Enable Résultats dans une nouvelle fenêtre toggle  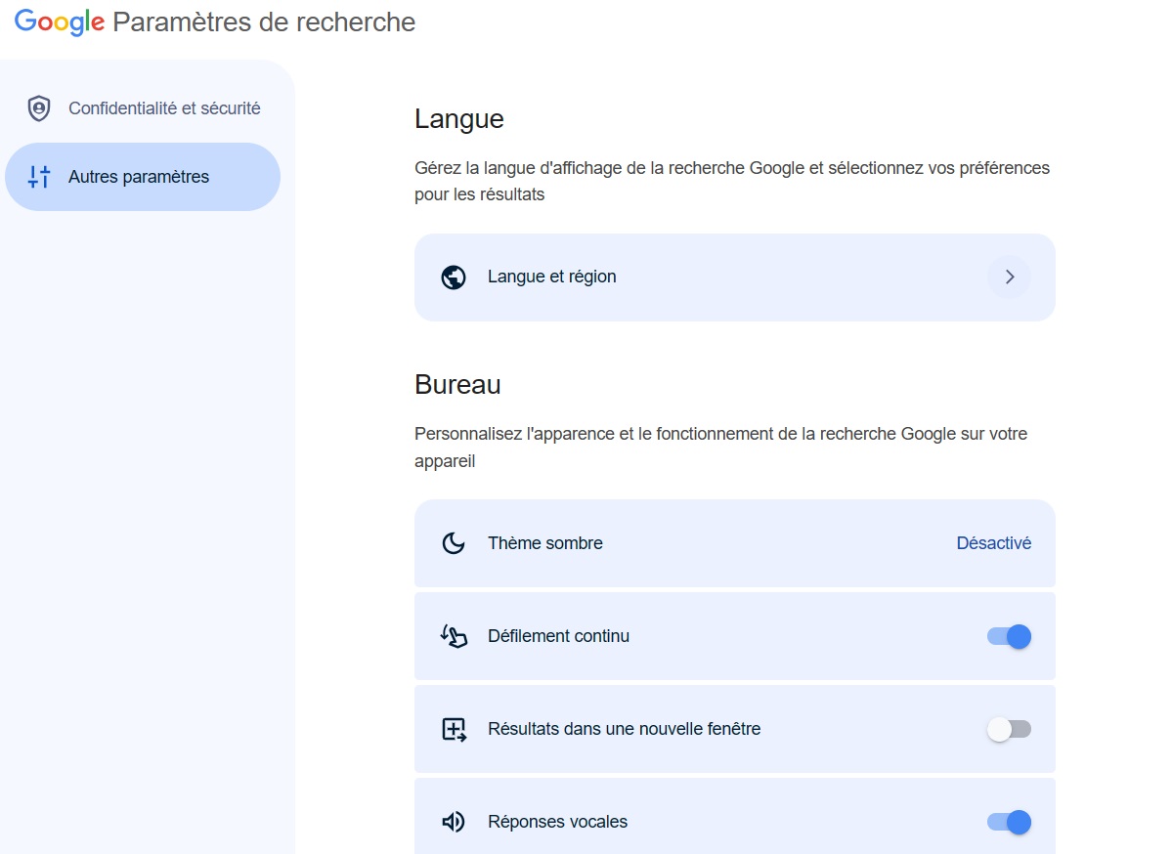pyautogui.click(x=1009, y=729)
